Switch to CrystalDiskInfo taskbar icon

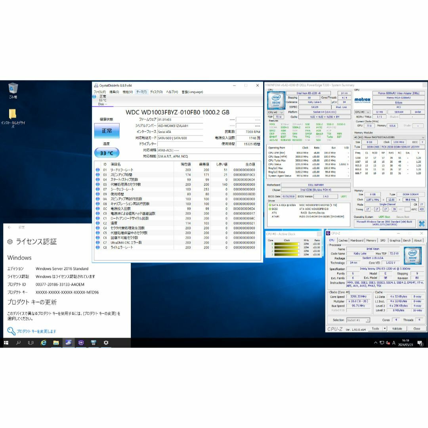point(69,342)
